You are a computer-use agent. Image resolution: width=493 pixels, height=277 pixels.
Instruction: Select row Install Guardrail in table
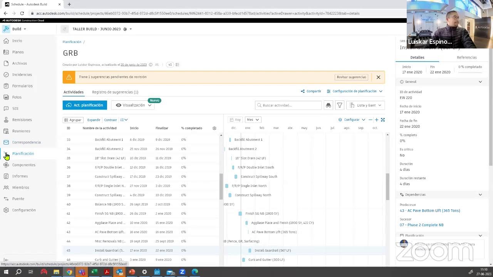(142, 250)
